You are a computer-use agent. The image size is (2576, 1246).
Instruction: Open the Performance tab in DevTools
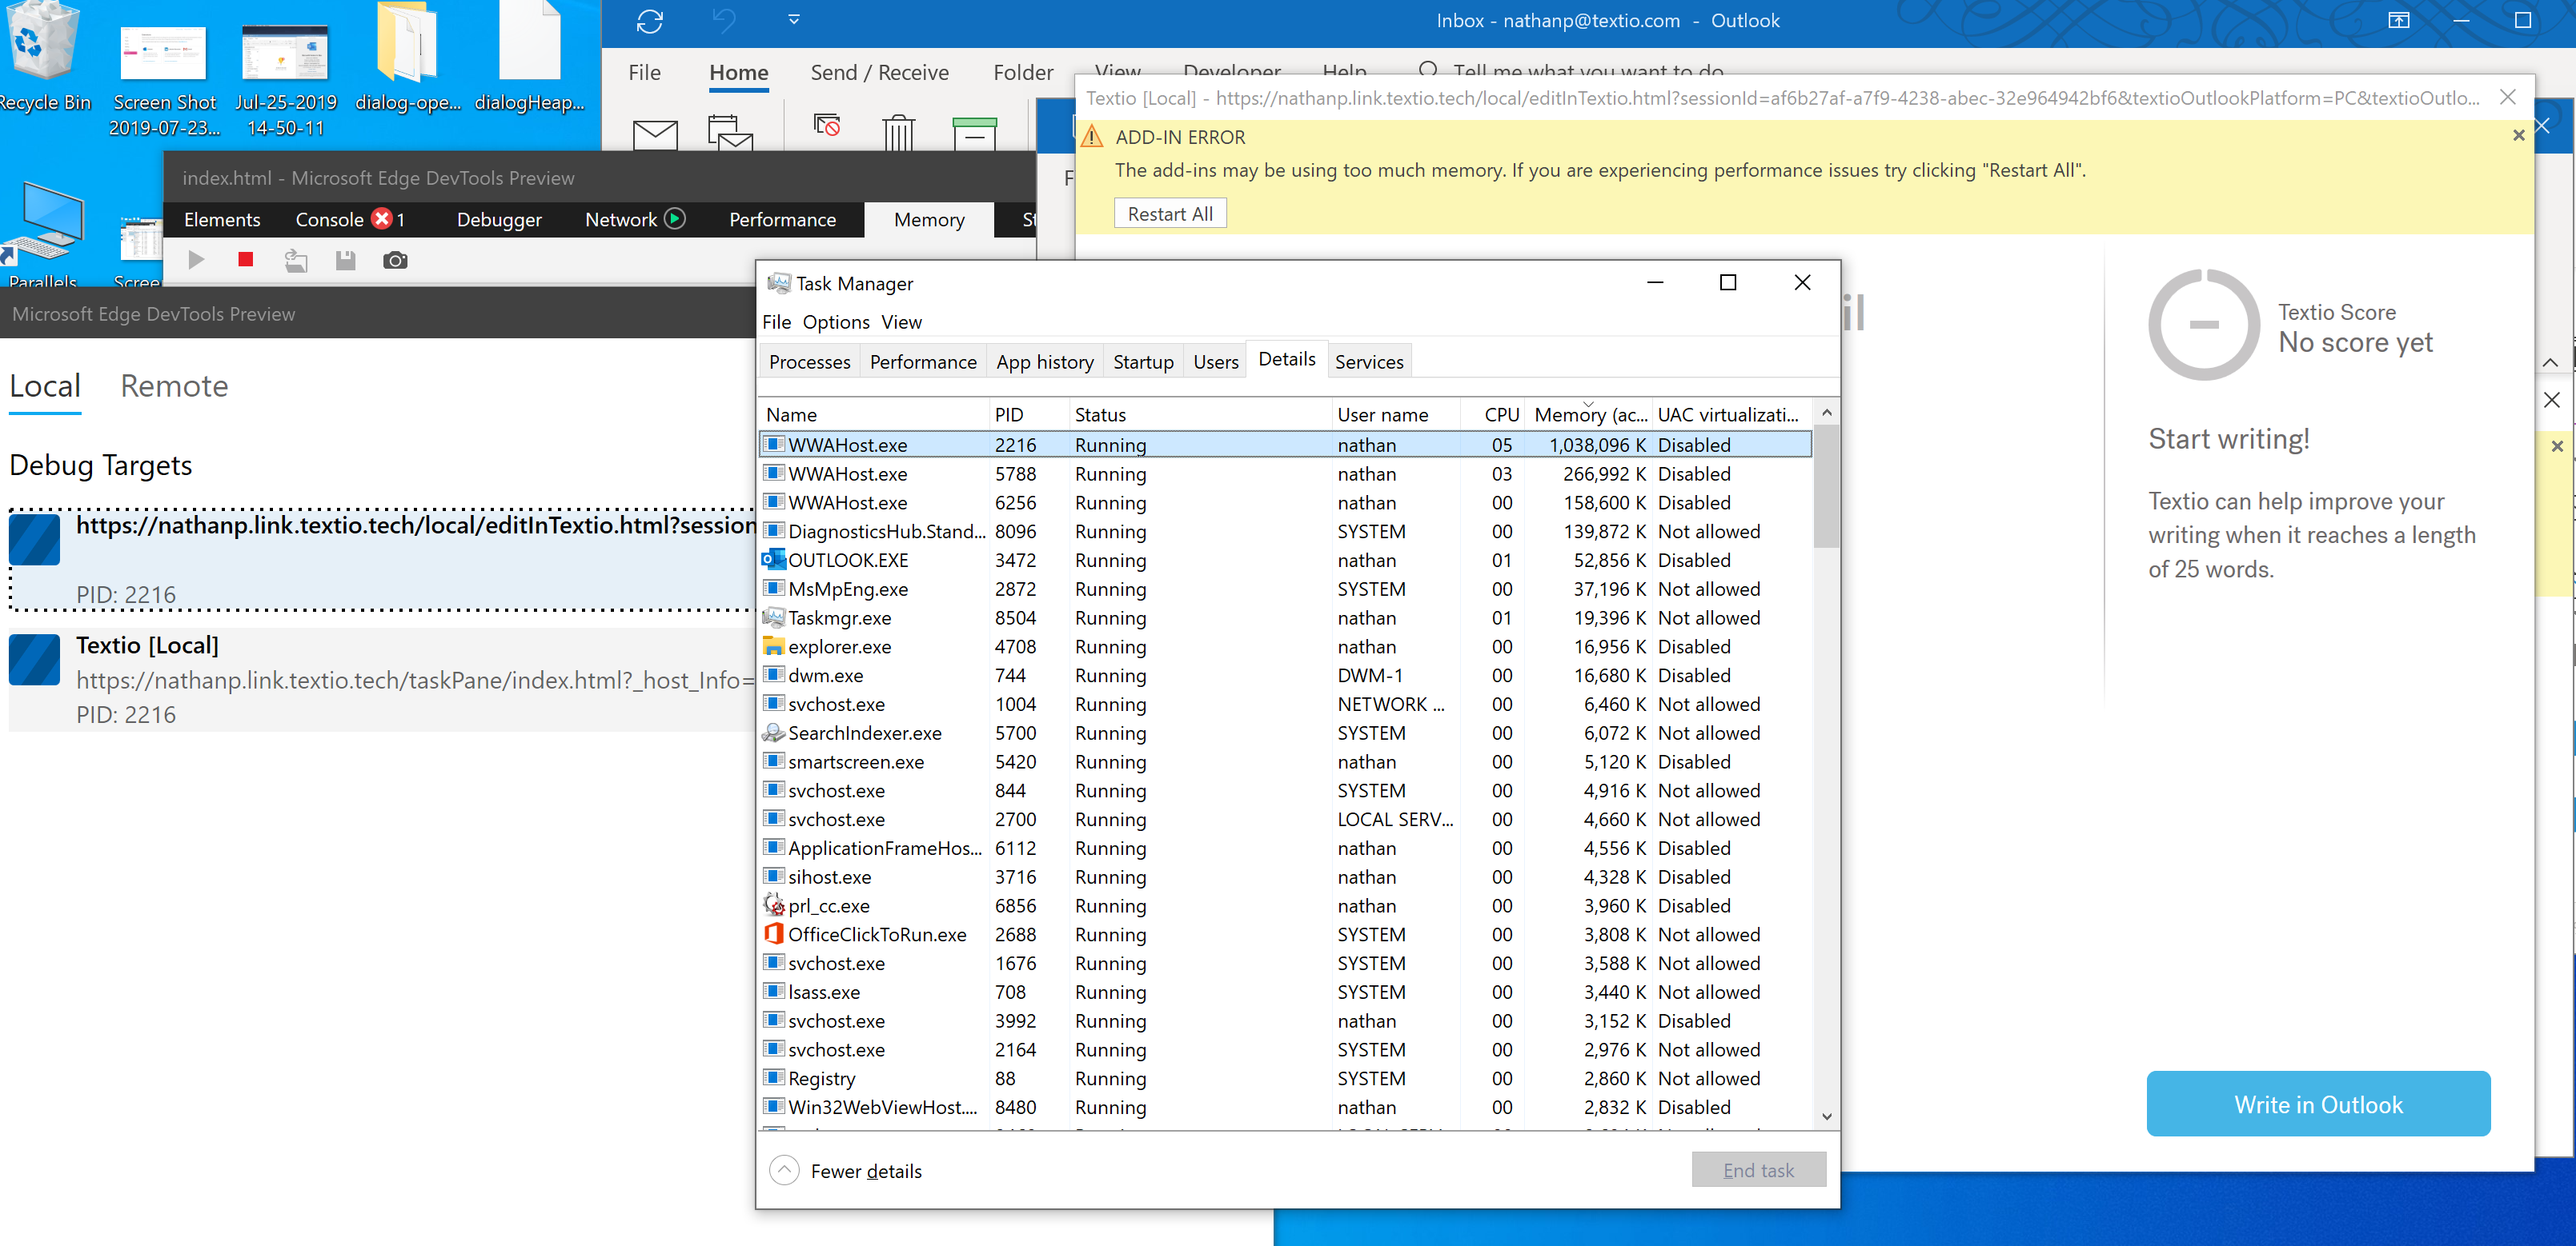point(783,220)
